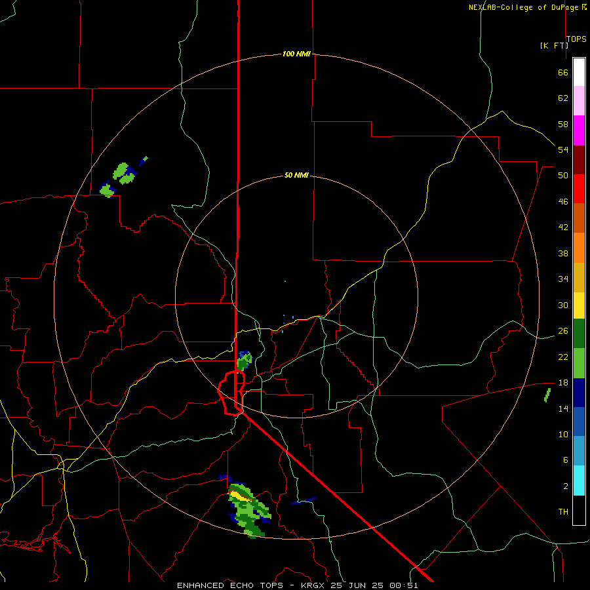Image resolution: width=590 pixels, height=590 pixels.
Task: Click the light green legend swatch
Action: [579, 363]
